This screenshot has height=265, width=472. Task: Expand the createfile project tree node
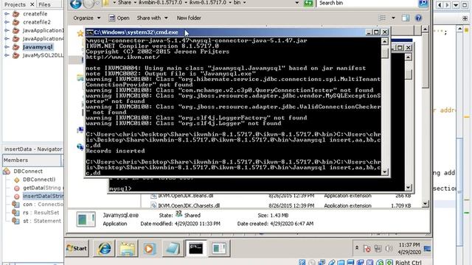[7, 14]
